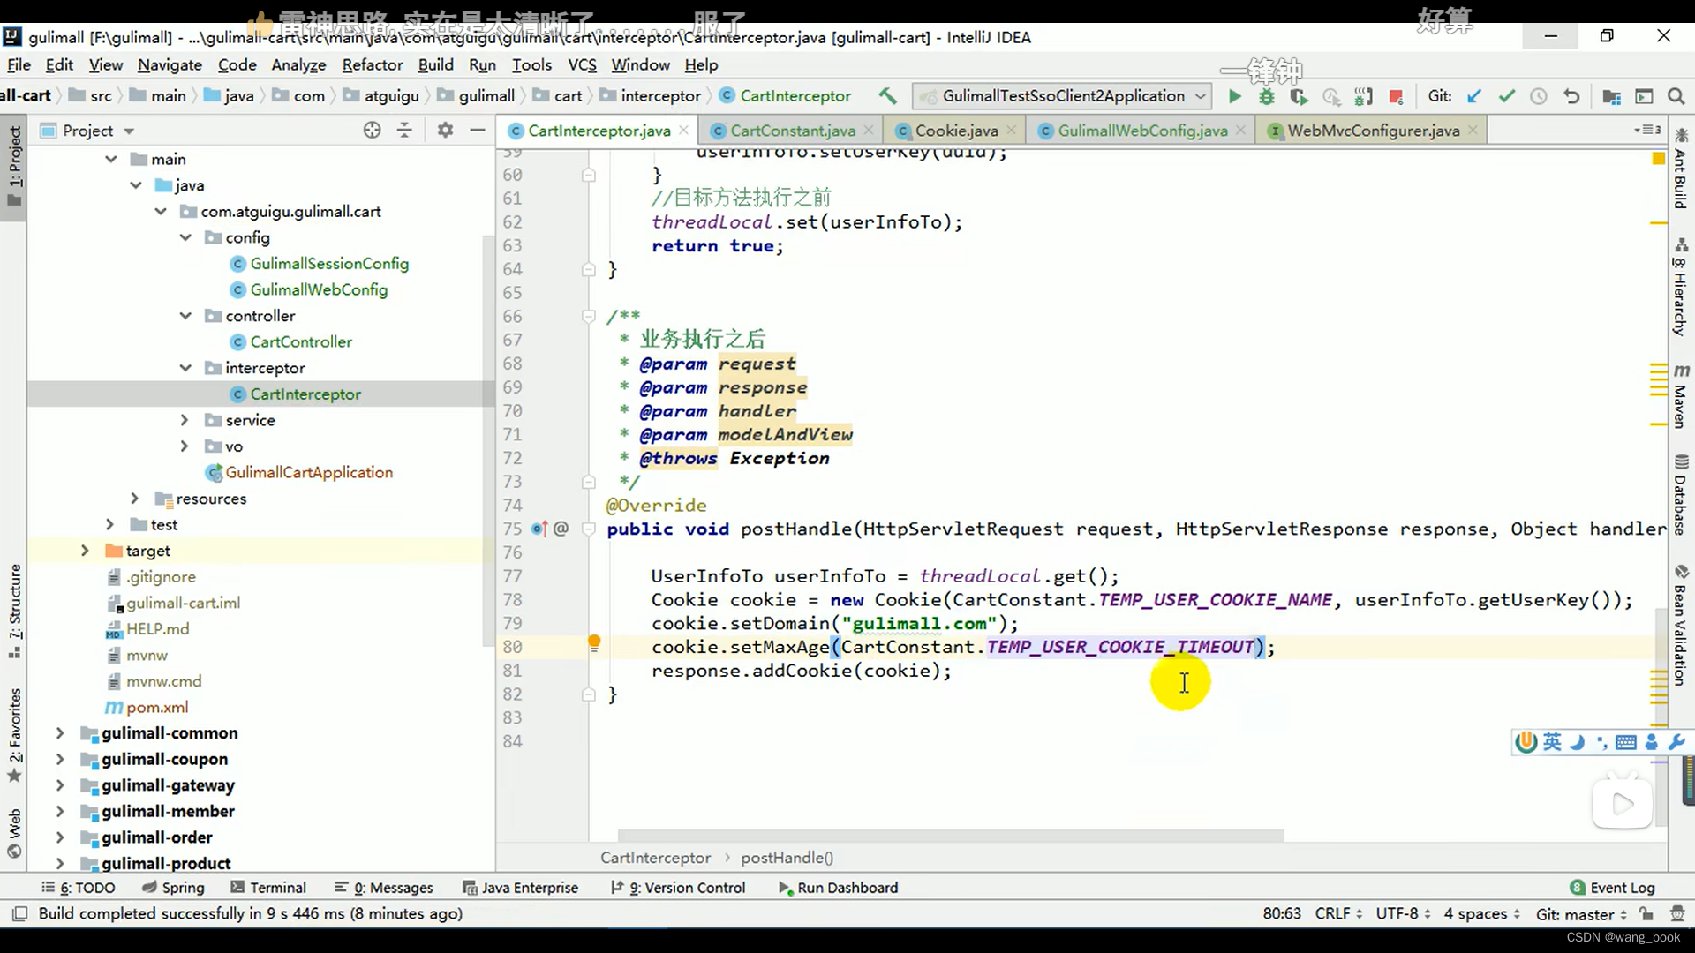Screen dimensions: 1695x953
Task: Toggle the read-only lock icon in status bar
Action: [x=1646, y=914]
